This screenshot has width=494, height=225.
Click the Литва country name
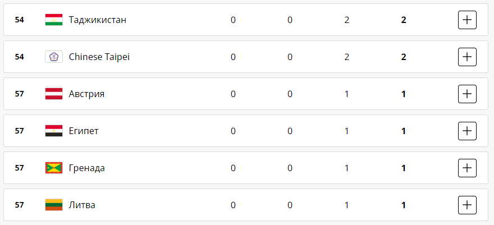tap(82, 205)
